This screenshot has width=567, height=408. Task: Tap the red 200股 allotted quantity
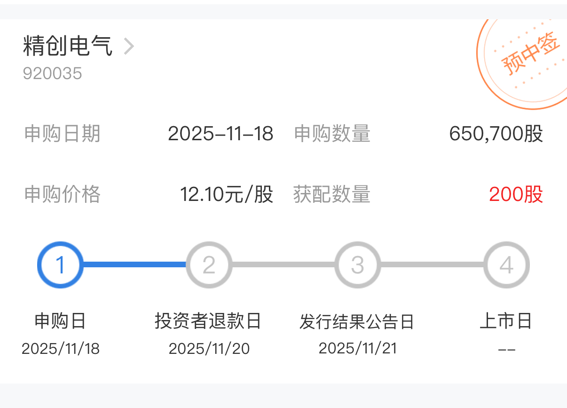516,194
